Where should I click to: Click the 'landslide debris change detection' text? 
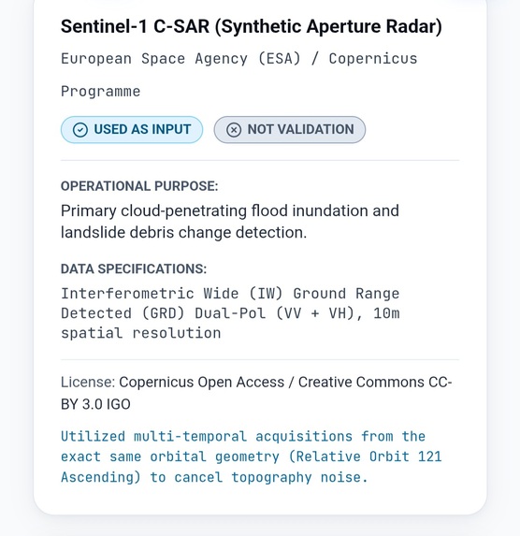tap(183, 233)
